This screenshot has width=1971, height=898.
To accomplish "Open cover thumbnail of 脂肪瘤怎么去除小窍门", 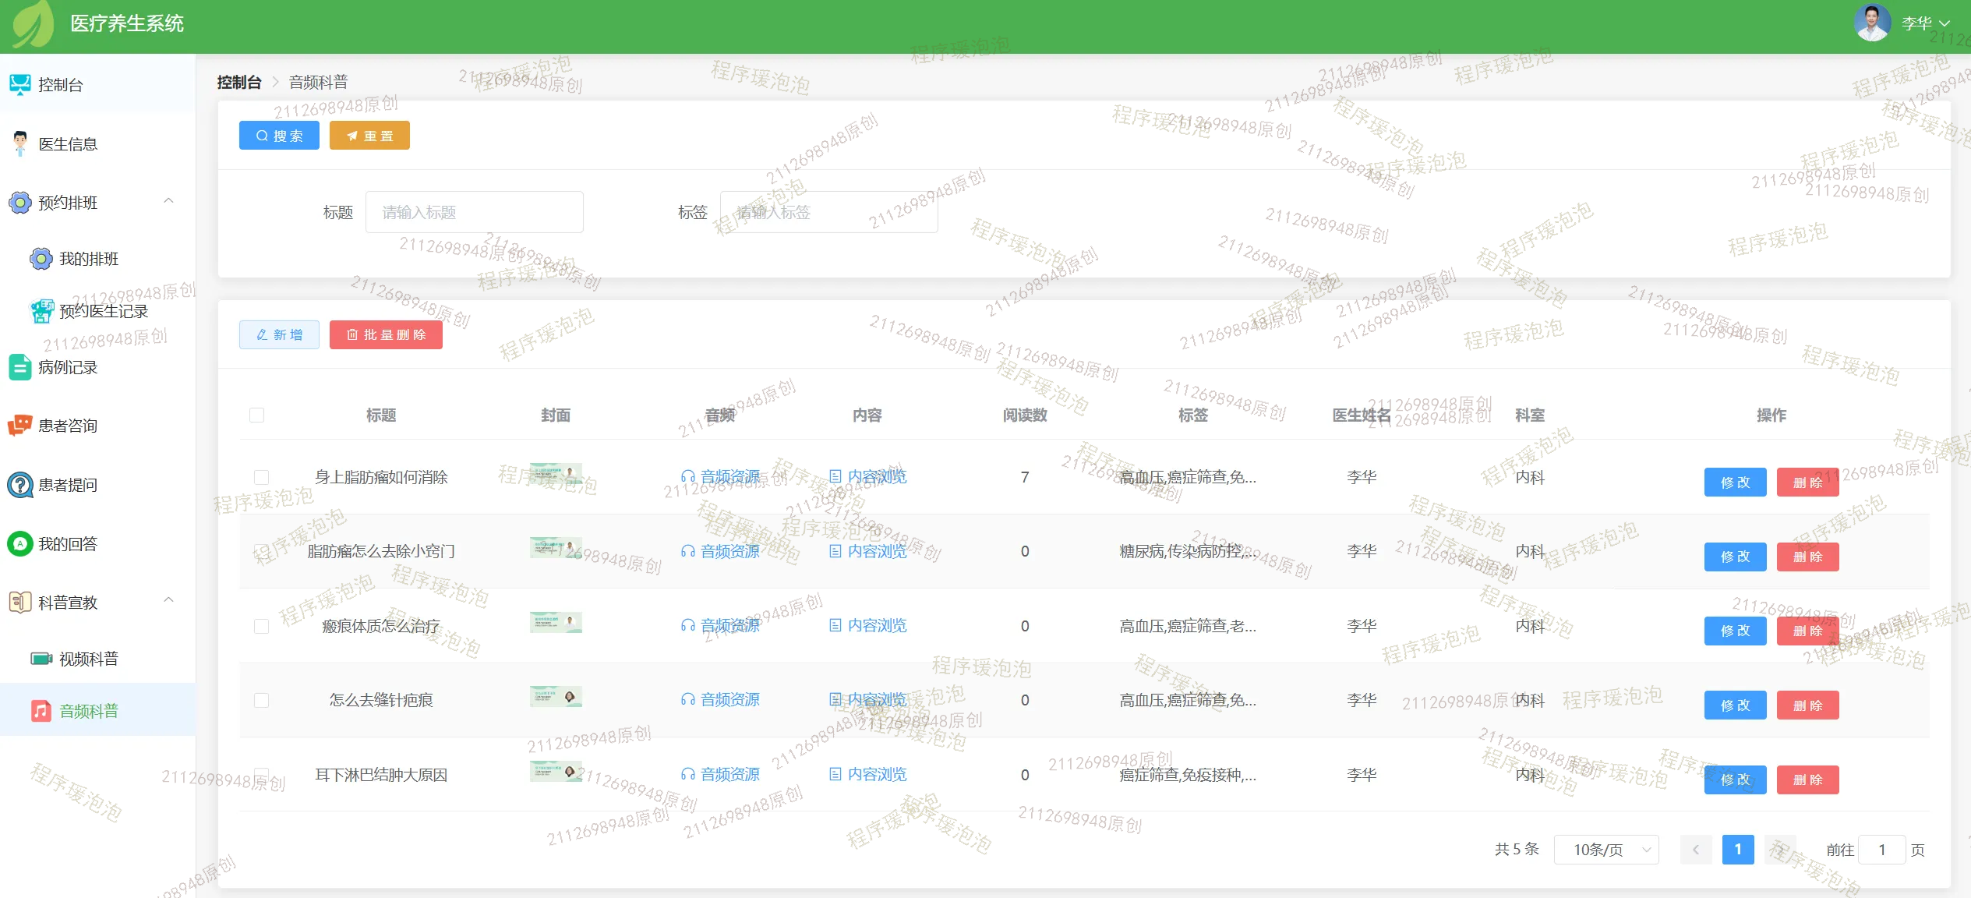I will coord(556,548).
